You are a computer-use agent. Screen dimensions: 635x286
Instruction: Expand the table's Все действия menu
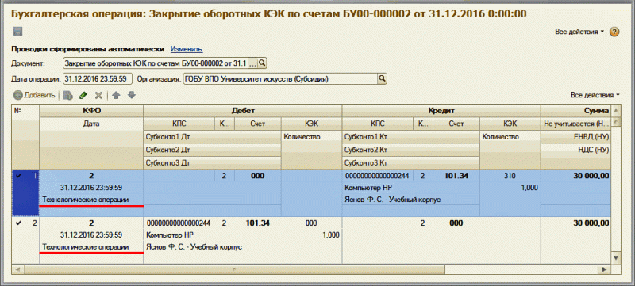click(x=595, y=95)
